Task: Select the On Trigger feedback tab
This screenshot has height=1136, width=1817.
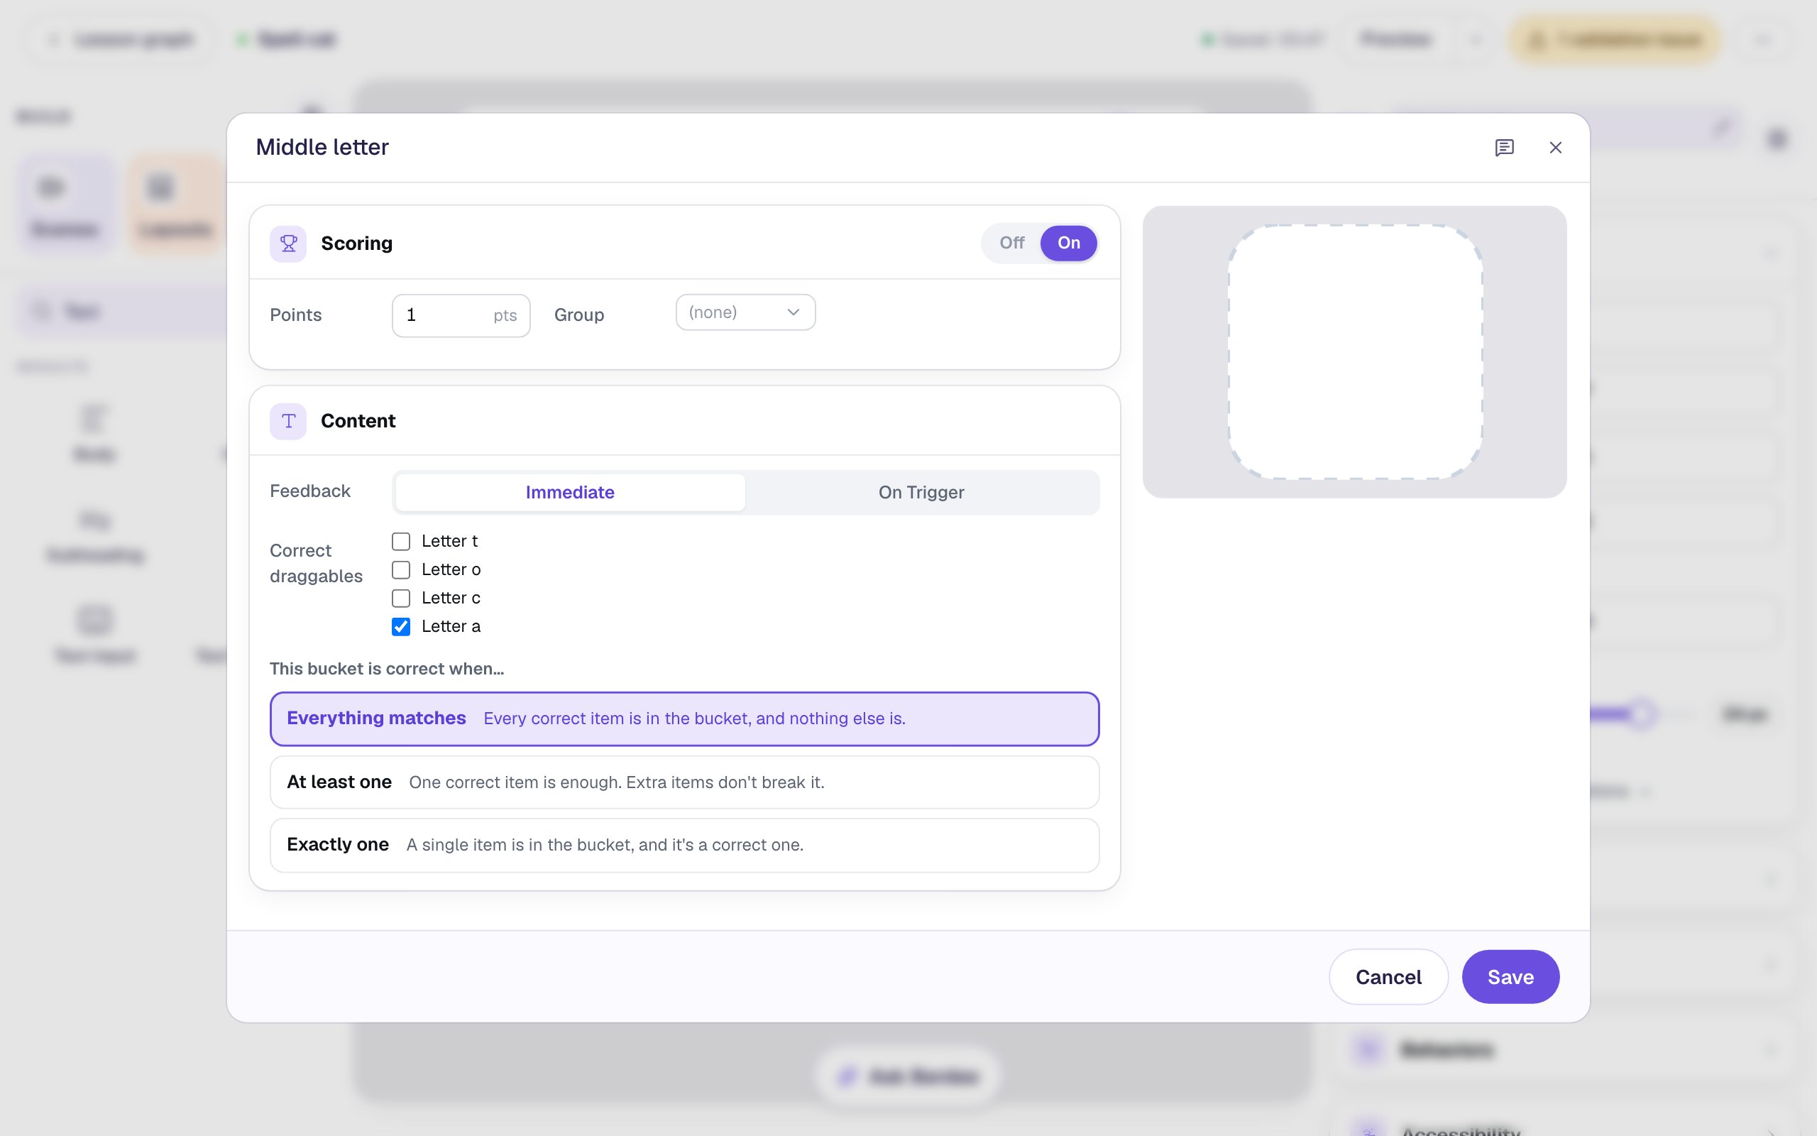Action: point(921,492)
